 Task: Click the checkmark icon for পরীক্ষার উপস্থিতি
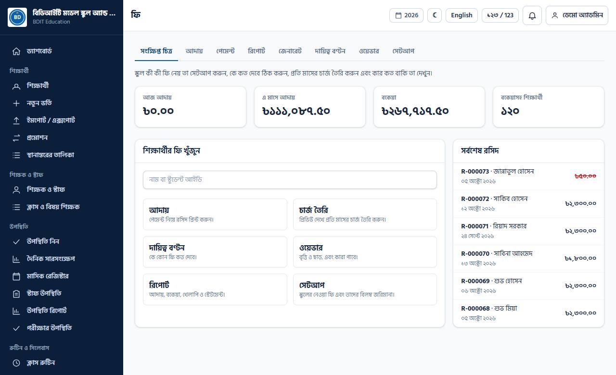[x=16, y=328]
